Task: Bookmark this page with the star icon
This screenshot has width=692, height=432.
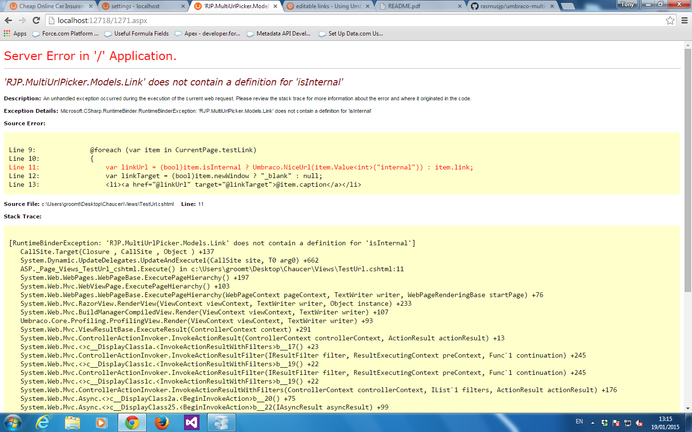Action: pyautogui.click(x=670, y=20)
